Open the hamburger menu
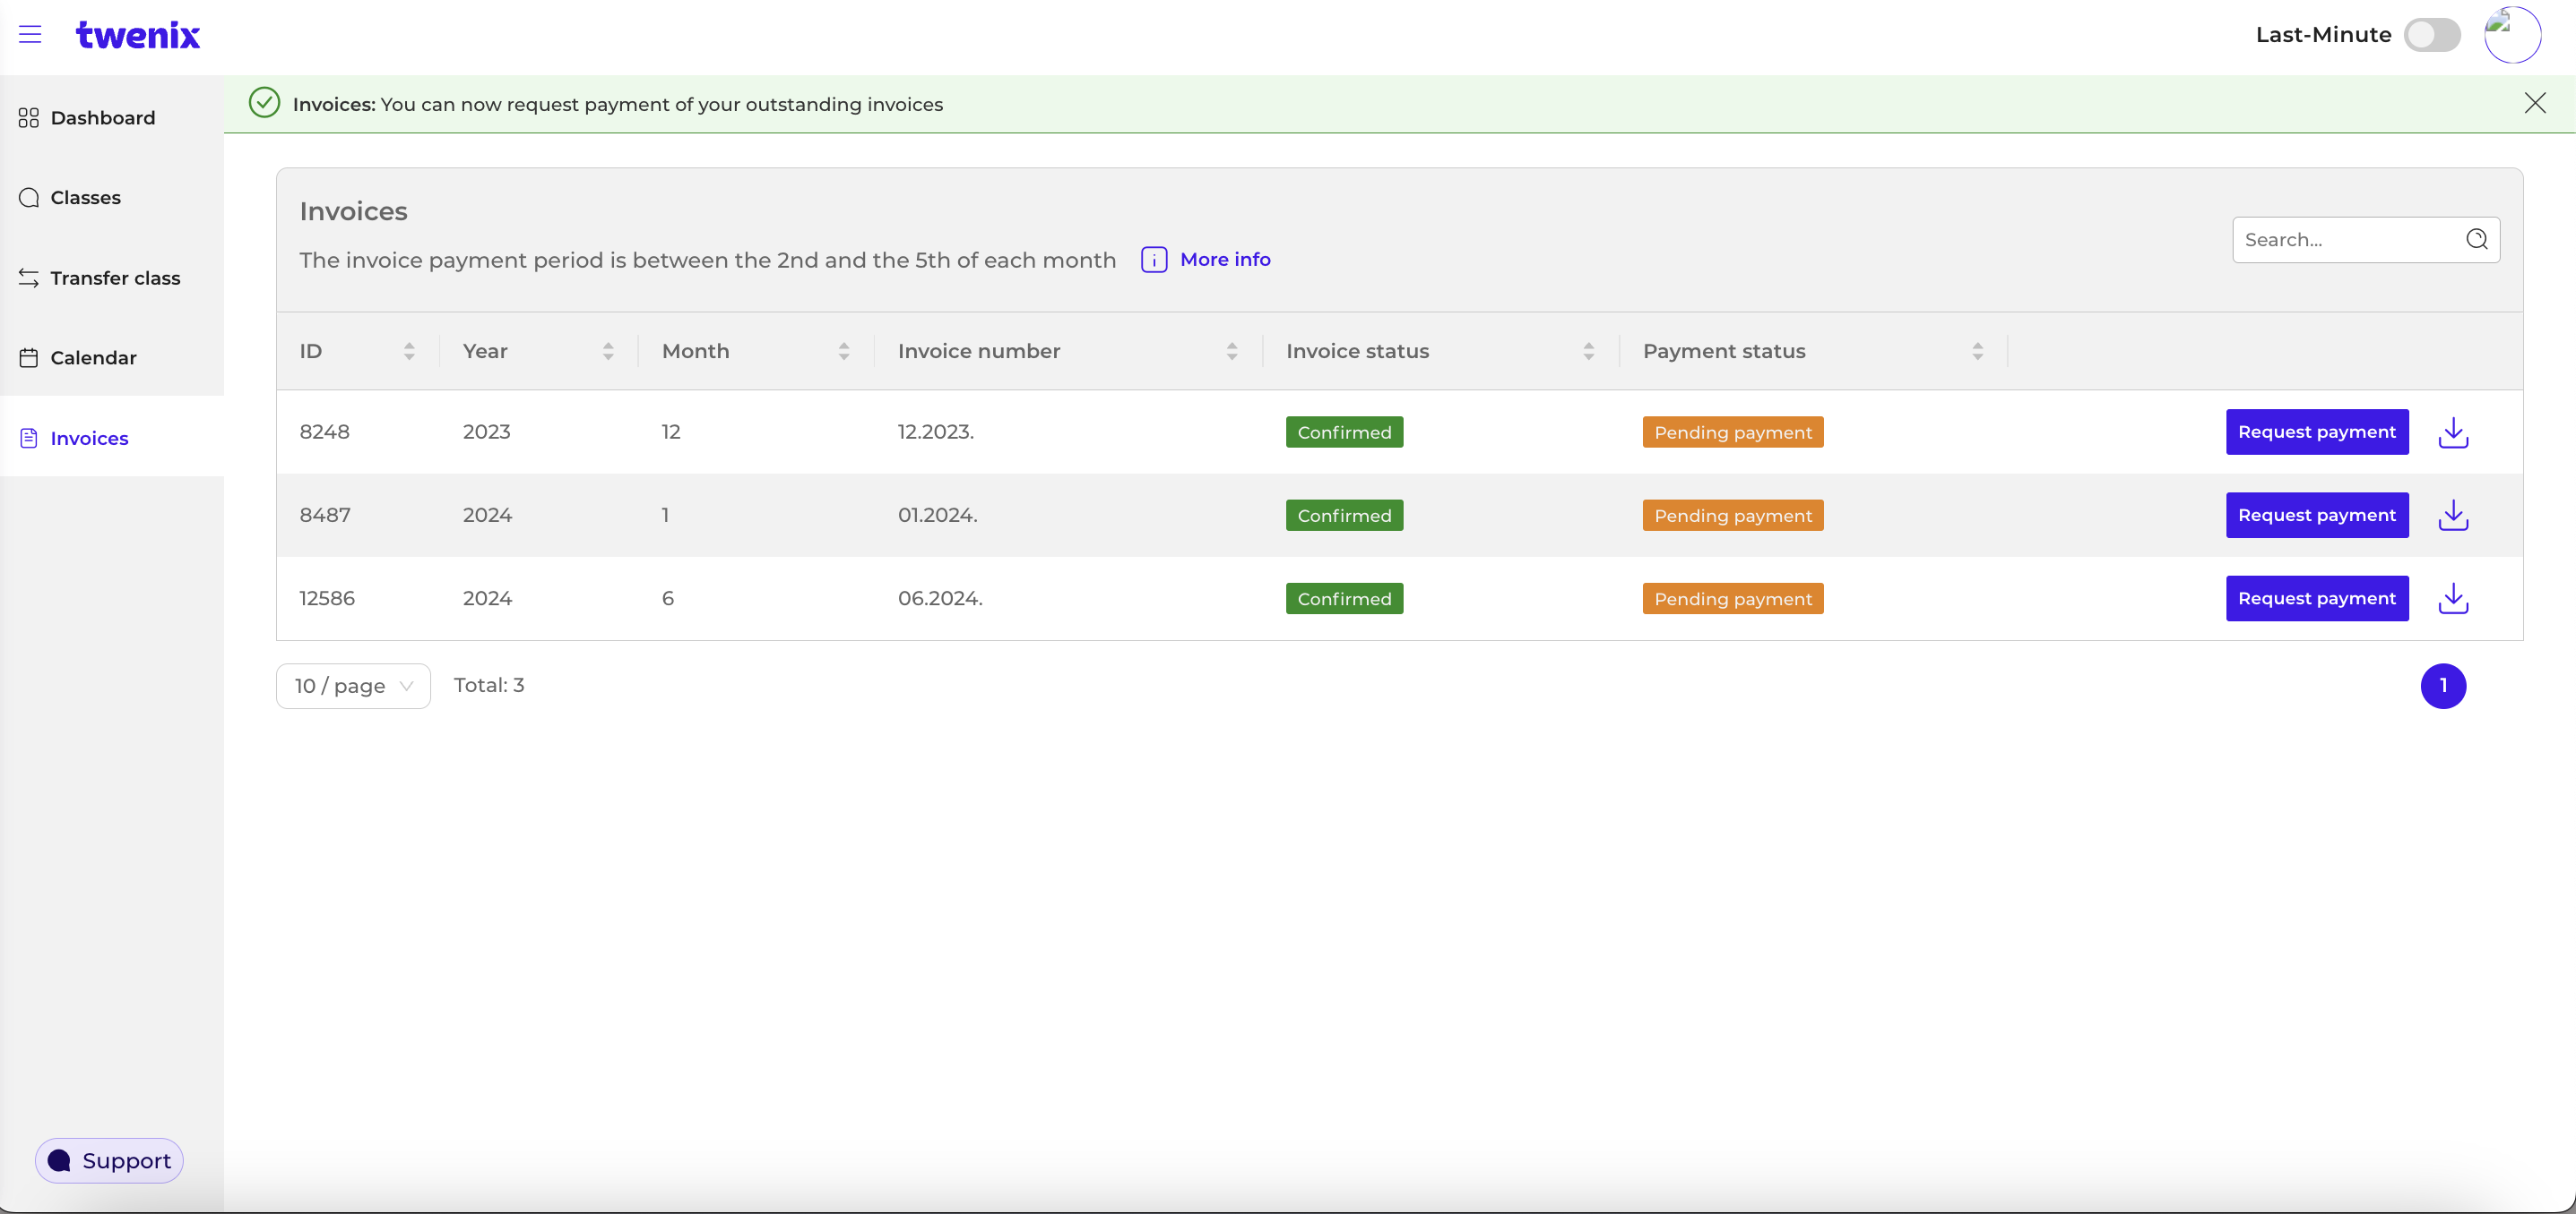The image size is (2576, 1214). [30, 34]
